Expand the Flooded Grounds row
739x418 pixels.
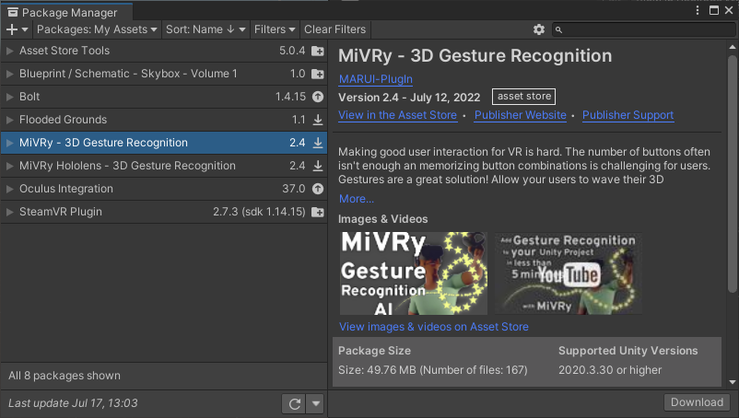pos(9,120)
